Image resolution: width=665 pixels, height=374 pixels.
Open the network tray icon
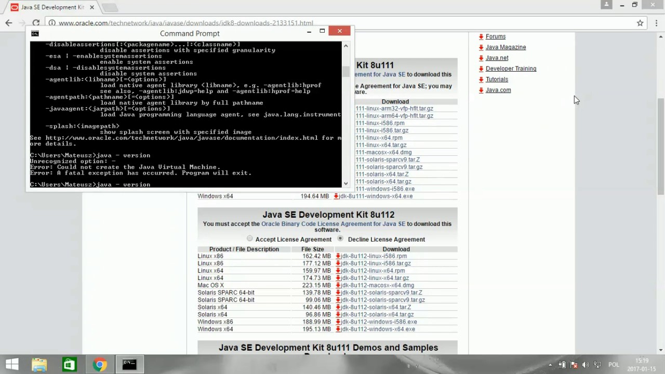click(597, 365)
